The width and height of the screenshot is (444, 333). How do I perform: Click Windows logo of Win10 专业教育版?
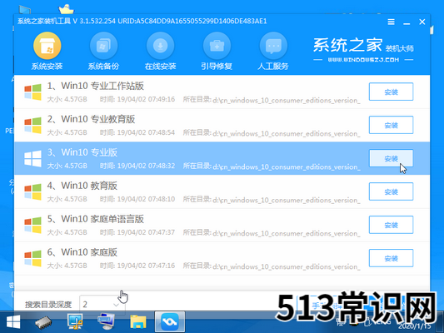click(x=32, y=126)
